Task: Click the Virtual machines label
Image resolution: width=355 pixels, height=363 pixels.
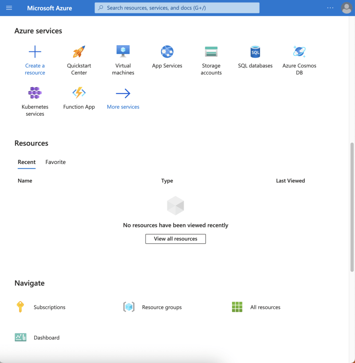Action: click(123, 69)
